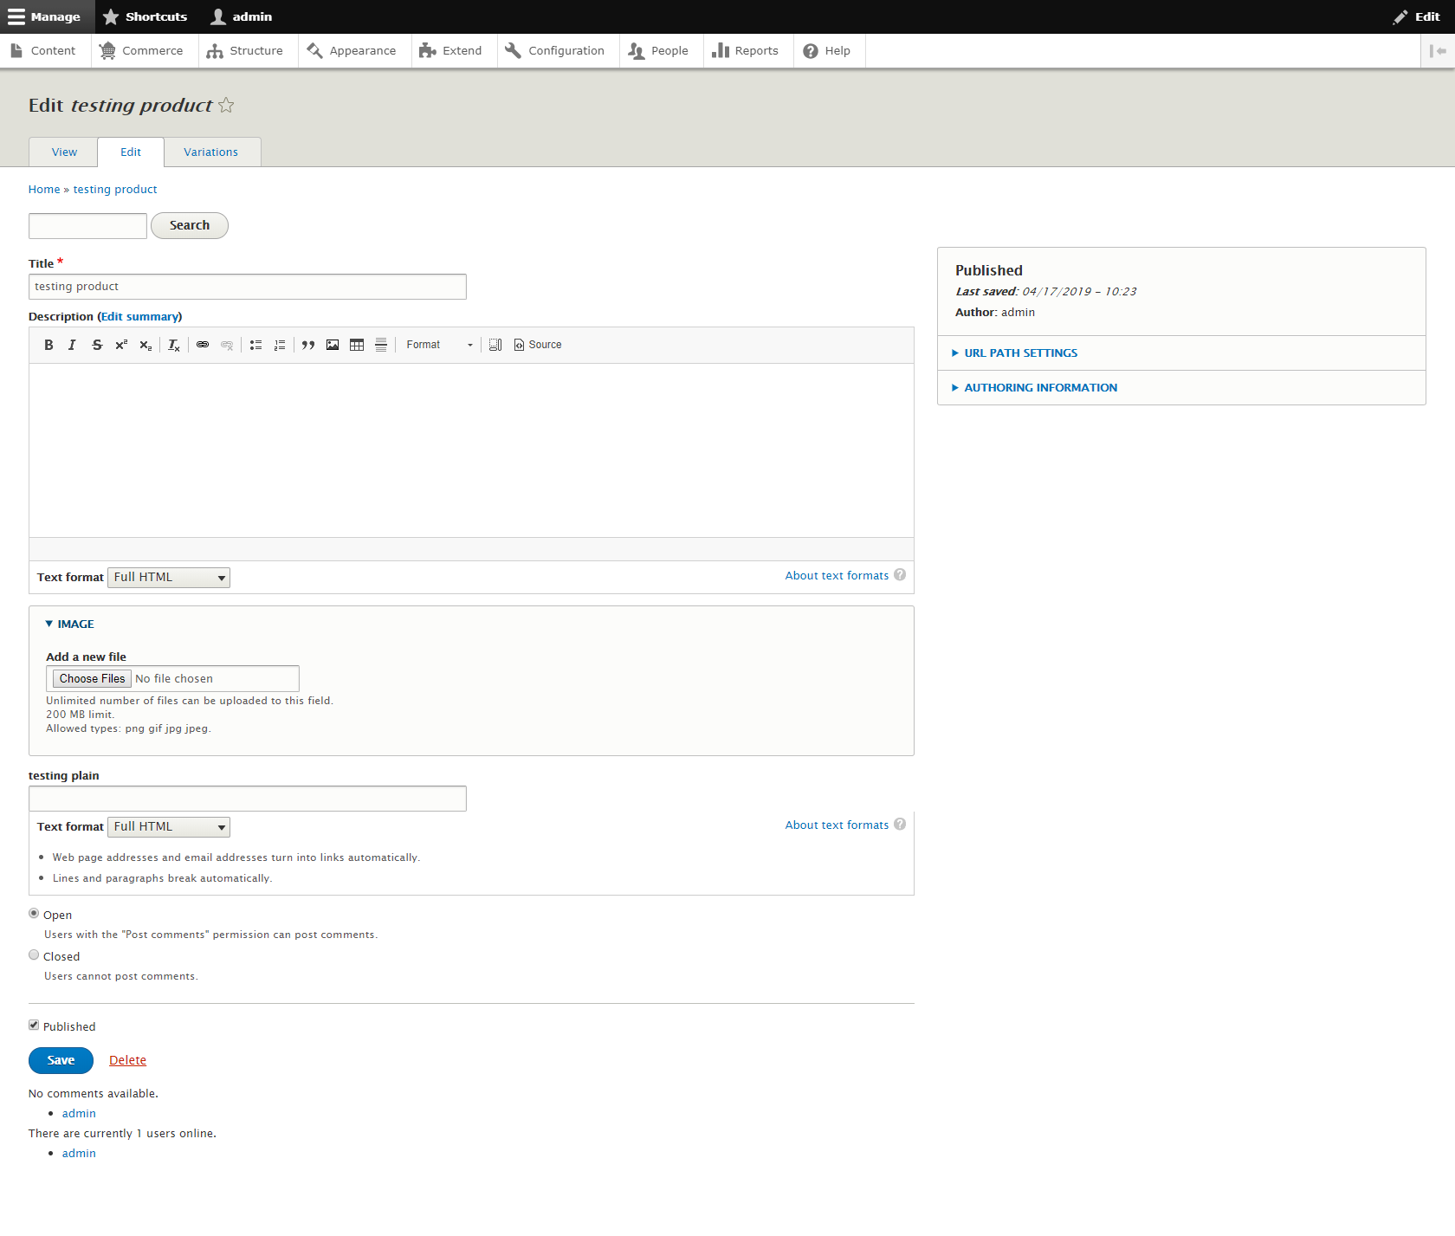Image resolution: width=1455 pixels, height=1236 pixels.
Task: Insert a block quote
Action: tap(308, 345)
